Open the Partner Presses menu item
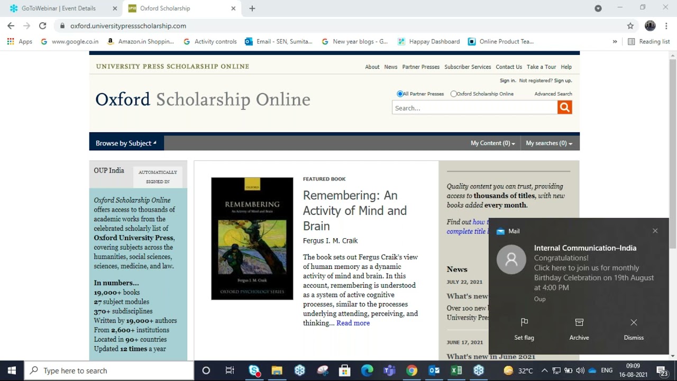Image resolution: width=677 pixels, height=381 pixels. pos(420,67)
